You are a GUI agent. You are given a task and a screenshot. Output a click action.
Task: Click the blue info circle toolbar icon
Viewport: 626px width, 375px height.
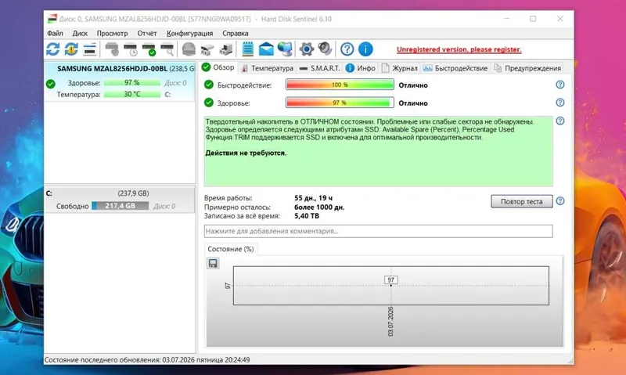pos(365,49)
